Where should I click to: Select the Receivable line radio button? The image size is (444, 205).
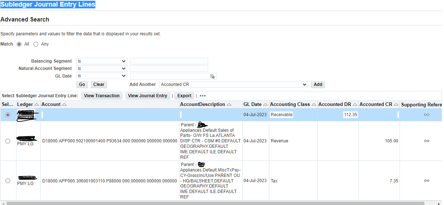(8, 115)
